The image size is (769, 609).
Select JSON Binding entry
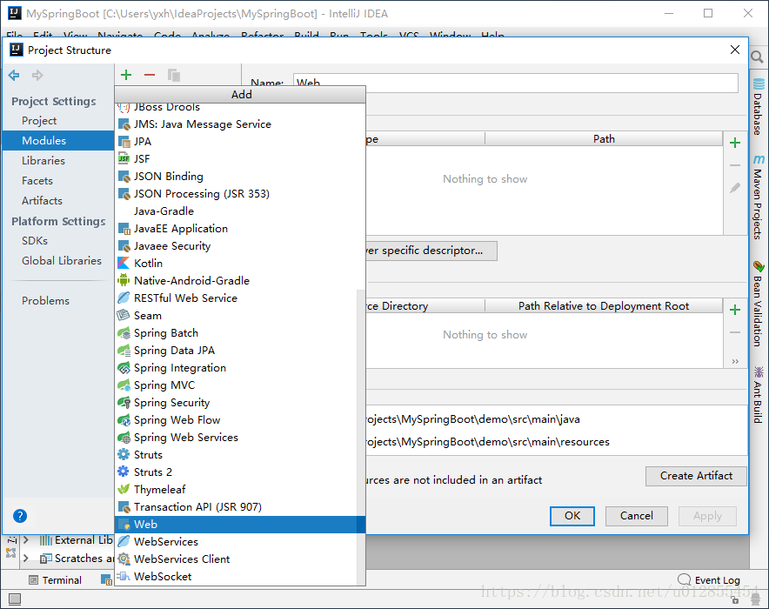[x=240, y=177]
